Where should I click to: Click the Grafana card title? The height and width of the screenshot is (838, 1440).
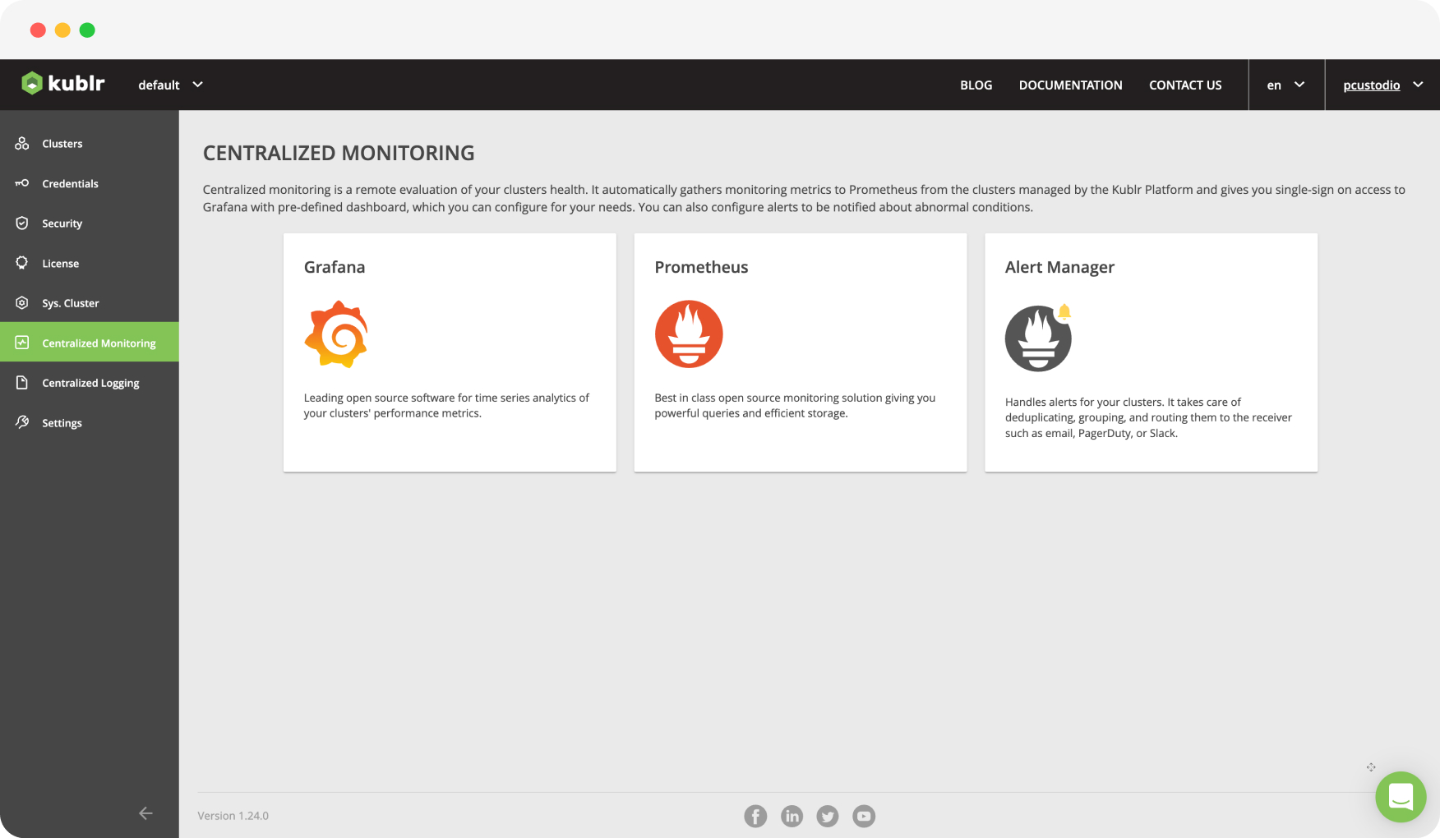coord(335,267)
